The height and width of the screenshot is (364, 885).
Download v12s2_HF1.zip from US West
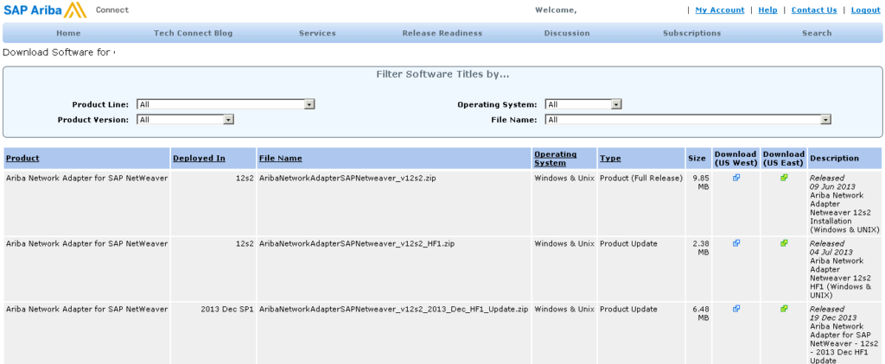click(x=736, y=243)
